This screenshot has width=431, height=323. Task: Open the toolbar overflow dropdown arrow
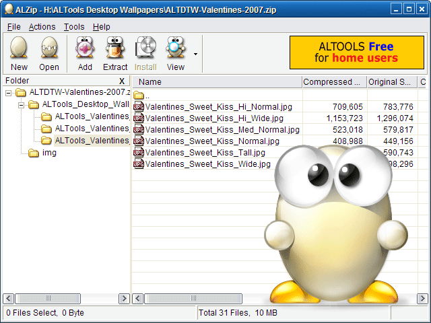[195, 54]
